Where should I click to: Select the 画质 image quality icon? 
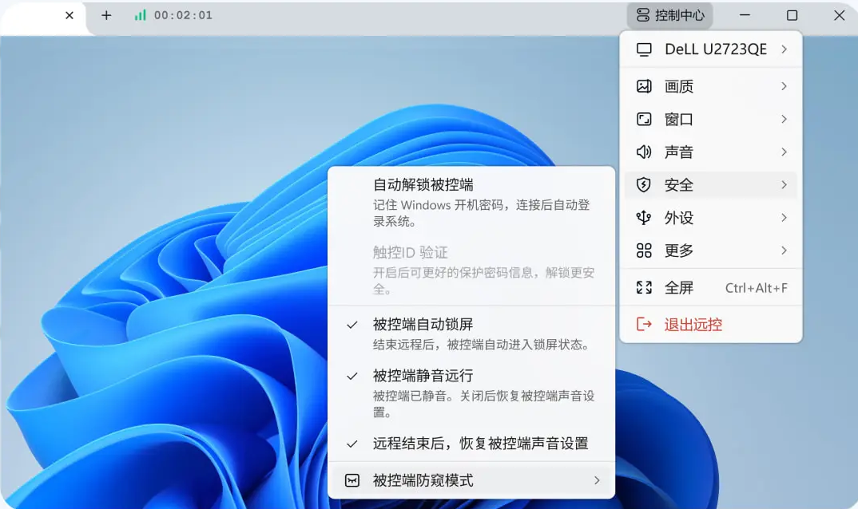click(x=645, y=86)
